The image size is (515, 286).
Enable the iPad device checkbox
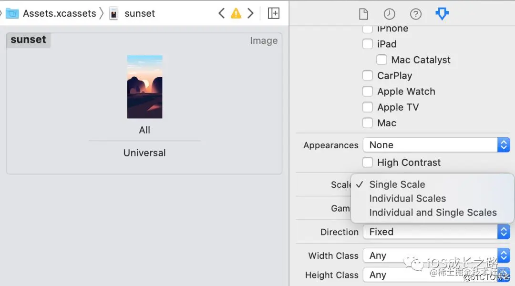[x=368, y=44]
